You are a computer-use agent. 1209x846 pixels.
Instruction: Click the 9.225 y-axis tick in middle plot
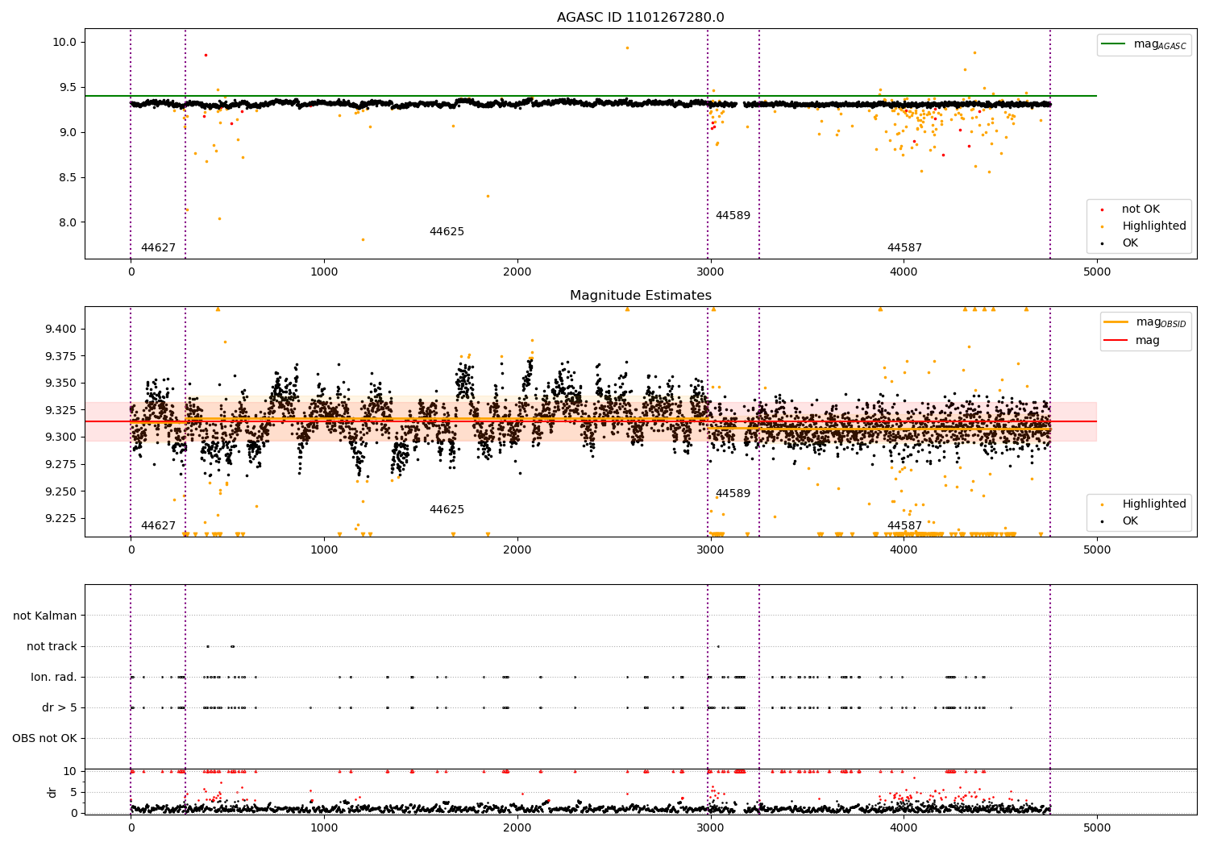61,519
